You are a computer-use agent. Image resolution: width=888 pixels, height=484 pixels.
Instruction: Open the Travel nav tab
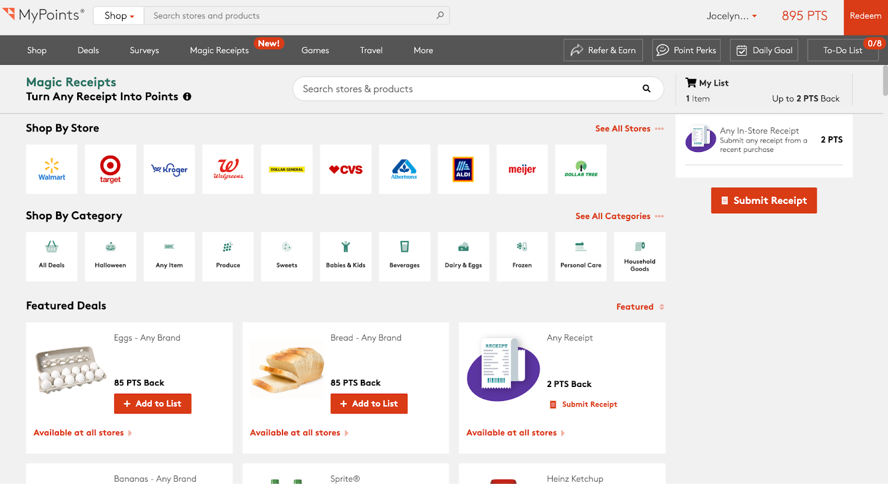click(x=371, y=50)
